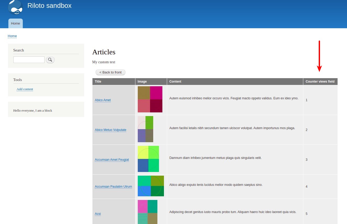Click the Abico Metuo Vulputate thumbnail image

[145, 129]
